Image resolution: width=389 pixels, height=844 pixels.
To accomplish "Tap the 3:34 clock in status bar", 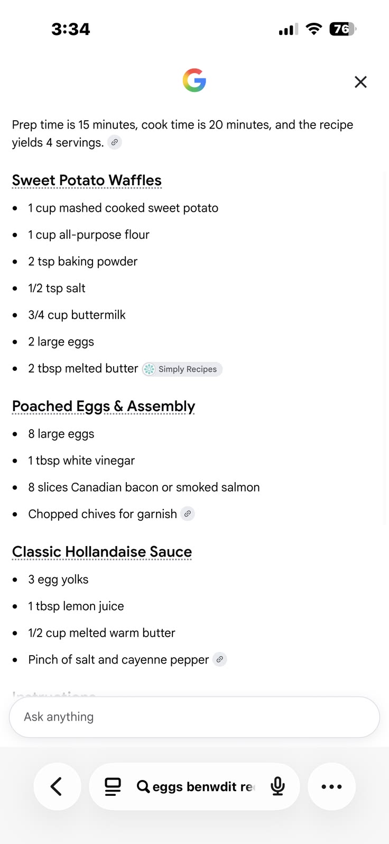I will (71, 29).
